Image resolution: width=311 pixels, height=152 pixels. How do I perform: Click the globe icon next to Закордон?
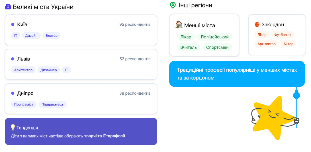[x=257, y=25]
